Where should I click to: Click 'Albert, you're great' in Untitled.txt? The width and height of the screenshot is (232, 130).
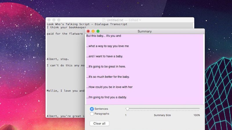tap(66, 116)
